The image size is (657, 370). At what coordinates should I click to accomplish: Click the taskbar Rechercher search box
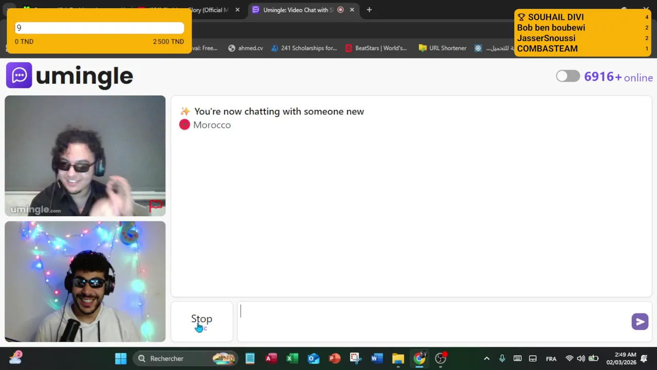pos(186,358)
